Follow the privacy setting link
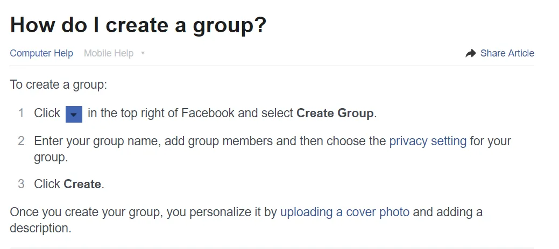 coord(428,141)
